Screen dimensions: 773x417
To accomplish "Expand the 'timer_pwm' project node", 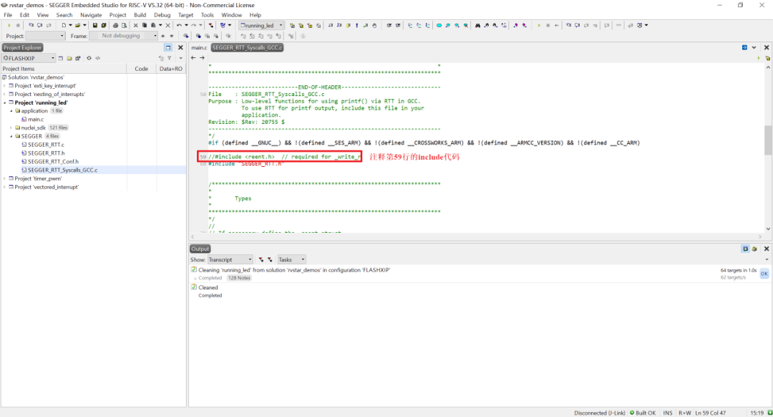I will pyautogui.click(x=5, y=178).
